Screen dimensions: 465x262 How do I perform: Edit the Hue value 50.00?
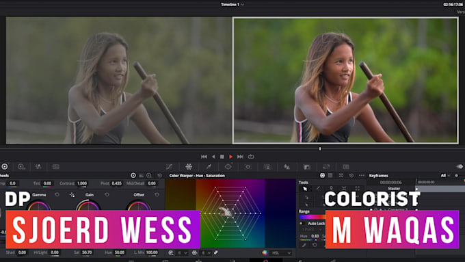tap(119, 252)
